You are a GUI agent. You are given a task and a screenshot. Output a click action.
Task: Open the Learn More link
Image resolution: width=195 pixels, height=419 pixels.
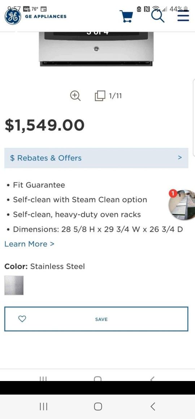pos(29,244)
